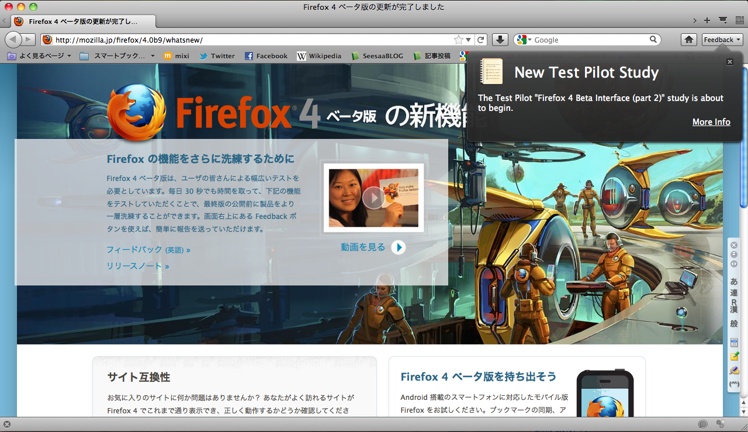Open the リリースノート link
The width and height of the screenshot is (748, 432).
(x=138, y=266)
